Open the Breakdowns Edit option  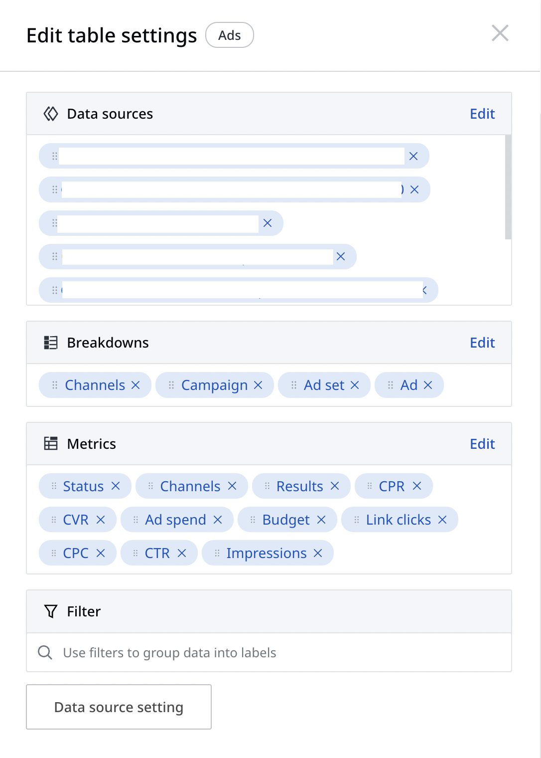coord(481,342)
